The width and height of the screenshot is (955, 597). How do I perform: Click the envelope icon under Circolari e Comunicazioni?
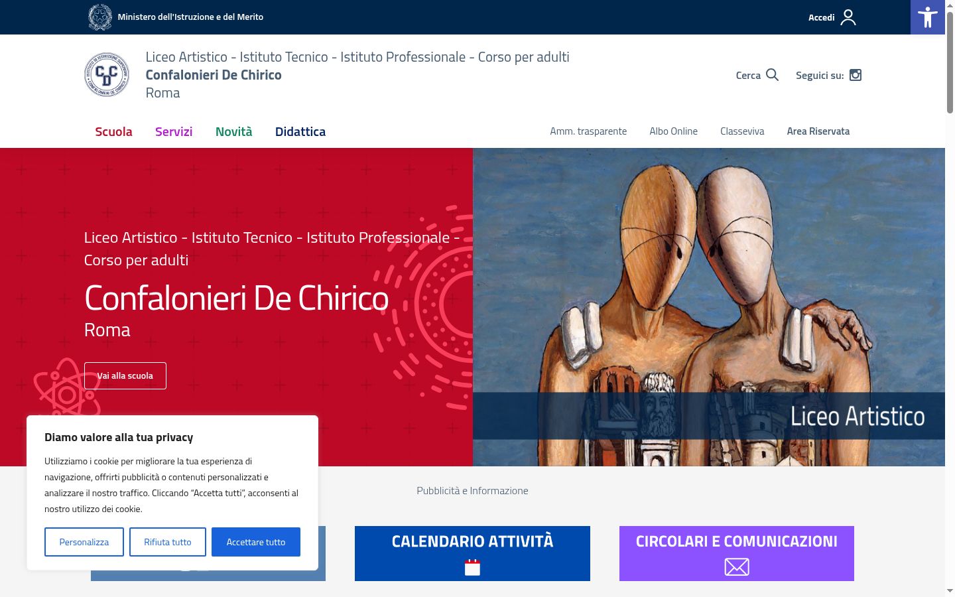737,566
